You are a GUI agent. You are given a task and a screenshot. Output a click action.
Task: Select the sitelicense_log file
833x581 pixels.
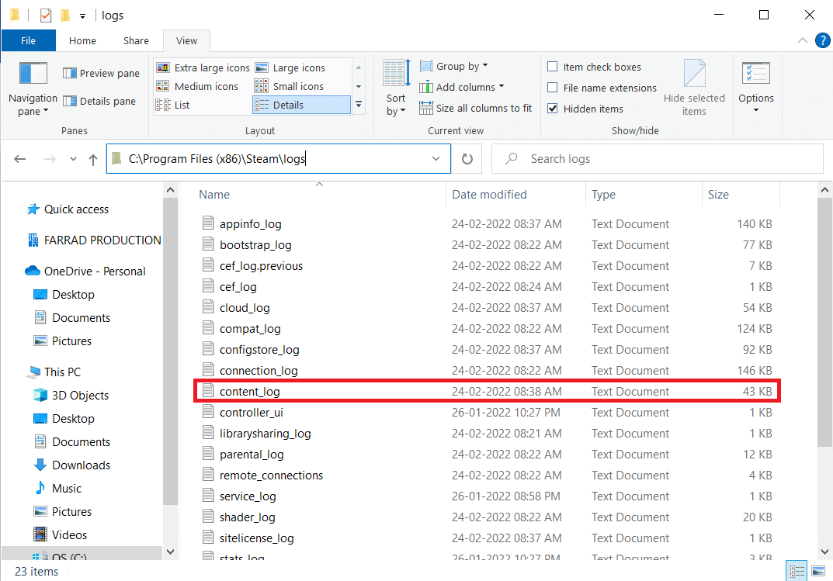[487, 538]
